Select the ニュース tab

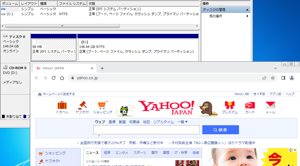[92, 153]
